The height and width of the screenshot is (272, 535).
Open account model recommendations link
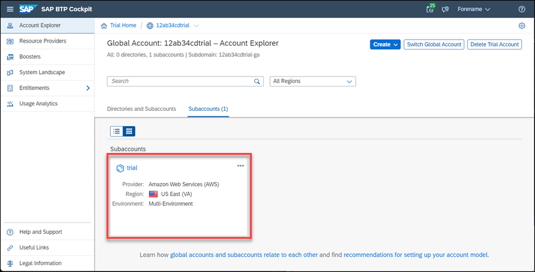point(415,255)
